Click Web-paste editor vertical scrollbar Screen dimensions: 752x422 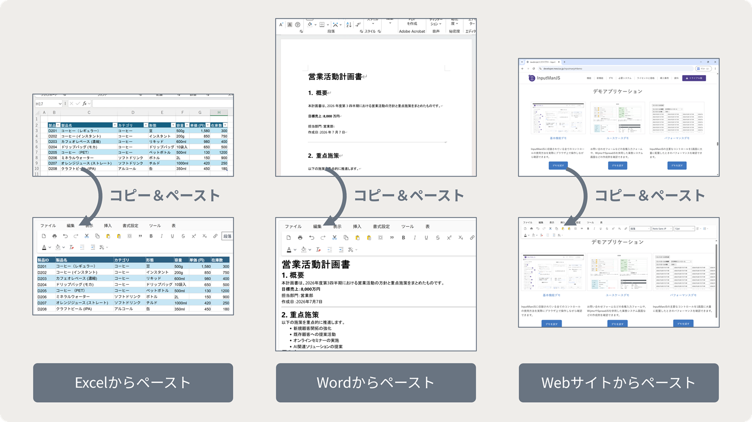coord(716,282)
